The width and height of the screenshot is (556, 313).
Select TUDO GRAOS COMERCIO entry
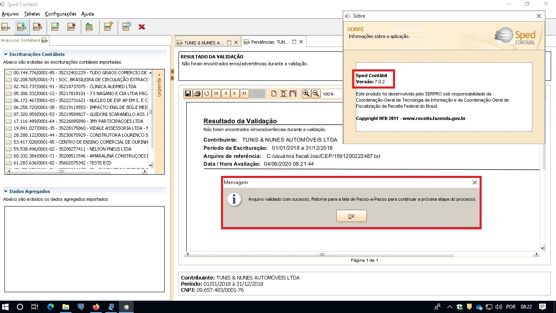tap(77, 73)
